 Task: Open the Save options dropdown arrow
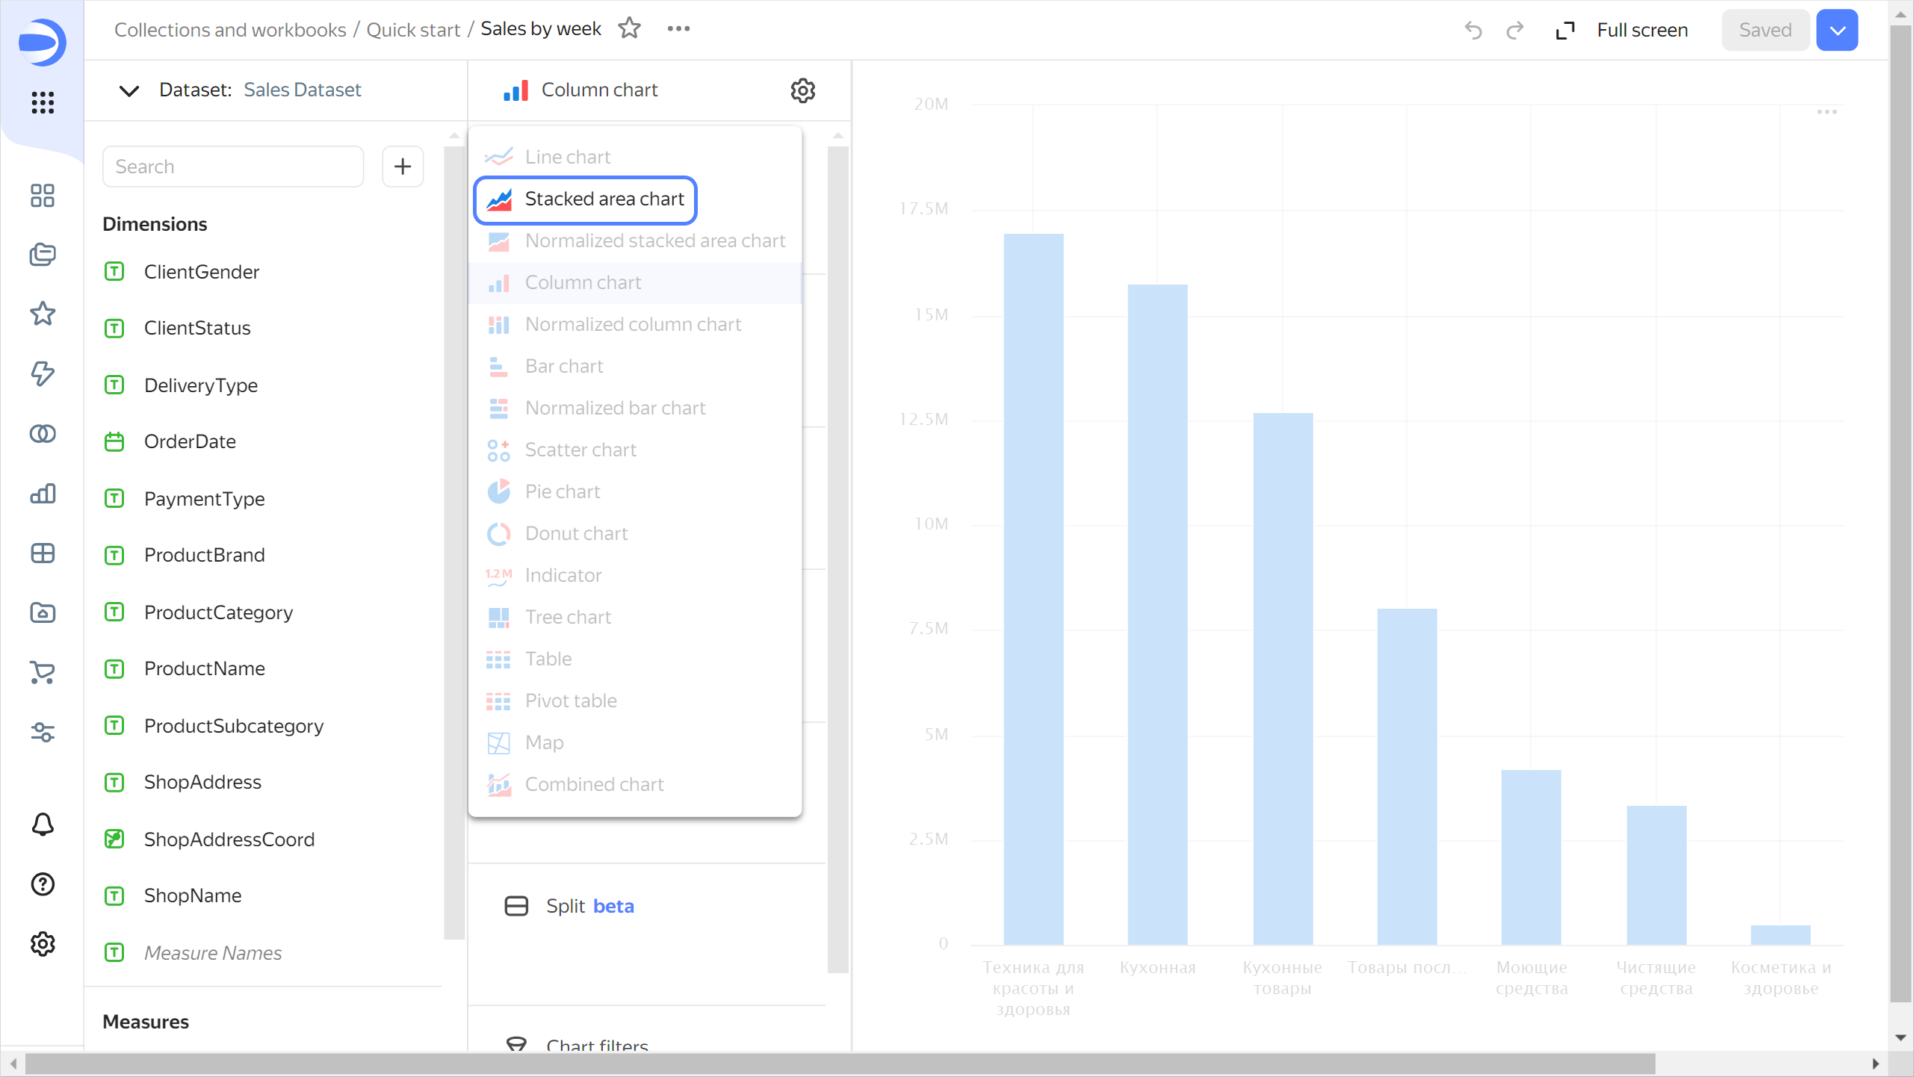[x=1836, y=30]
